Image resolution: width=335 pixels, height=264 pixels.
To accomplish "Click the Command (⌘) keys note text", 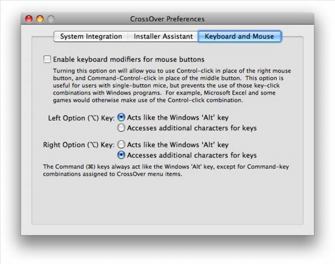I will (x=166, y=170).
